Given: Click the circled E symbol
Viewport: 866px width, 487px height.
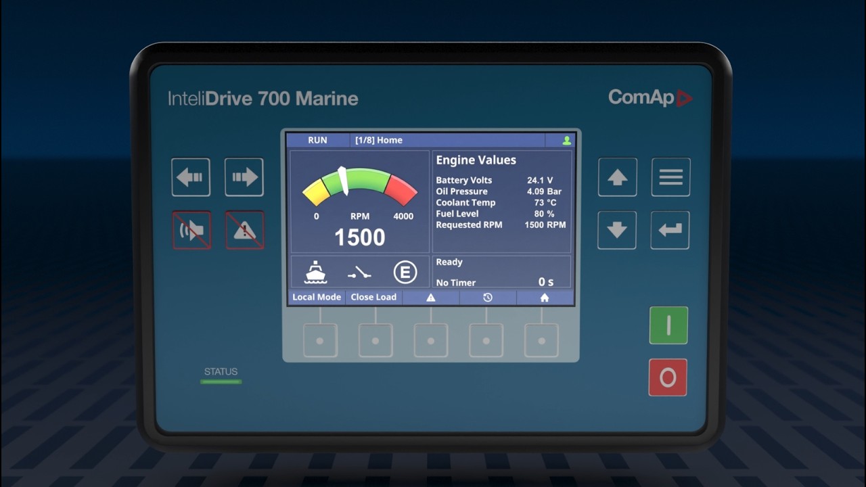Looking at the screenshot, I should (x=405, y=273).
